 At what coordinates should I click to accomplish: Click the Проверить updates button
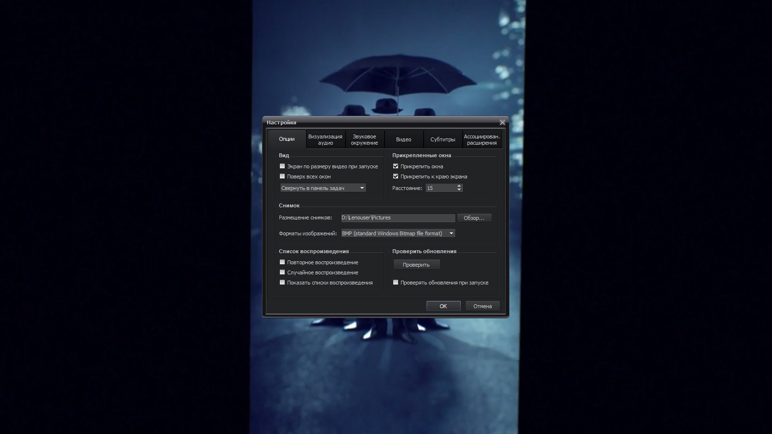pos(416,265)
